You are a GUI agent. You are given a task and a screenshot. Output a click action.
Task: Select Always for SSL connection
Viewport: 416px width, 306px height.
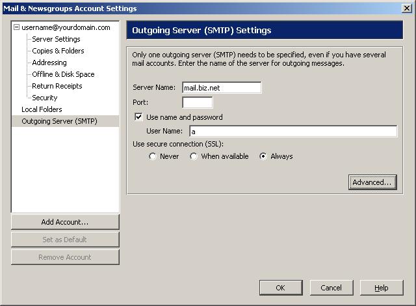pos(263,156)
